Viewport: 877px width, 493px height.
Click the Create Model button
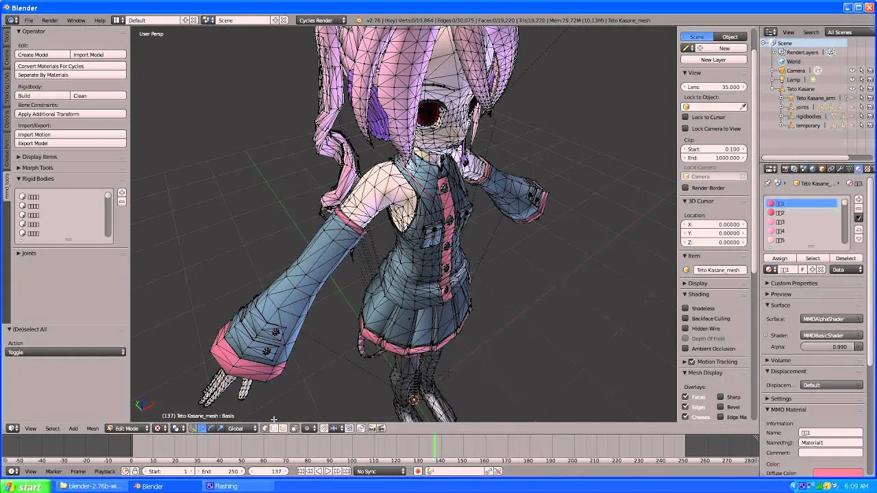pos(42,55)
